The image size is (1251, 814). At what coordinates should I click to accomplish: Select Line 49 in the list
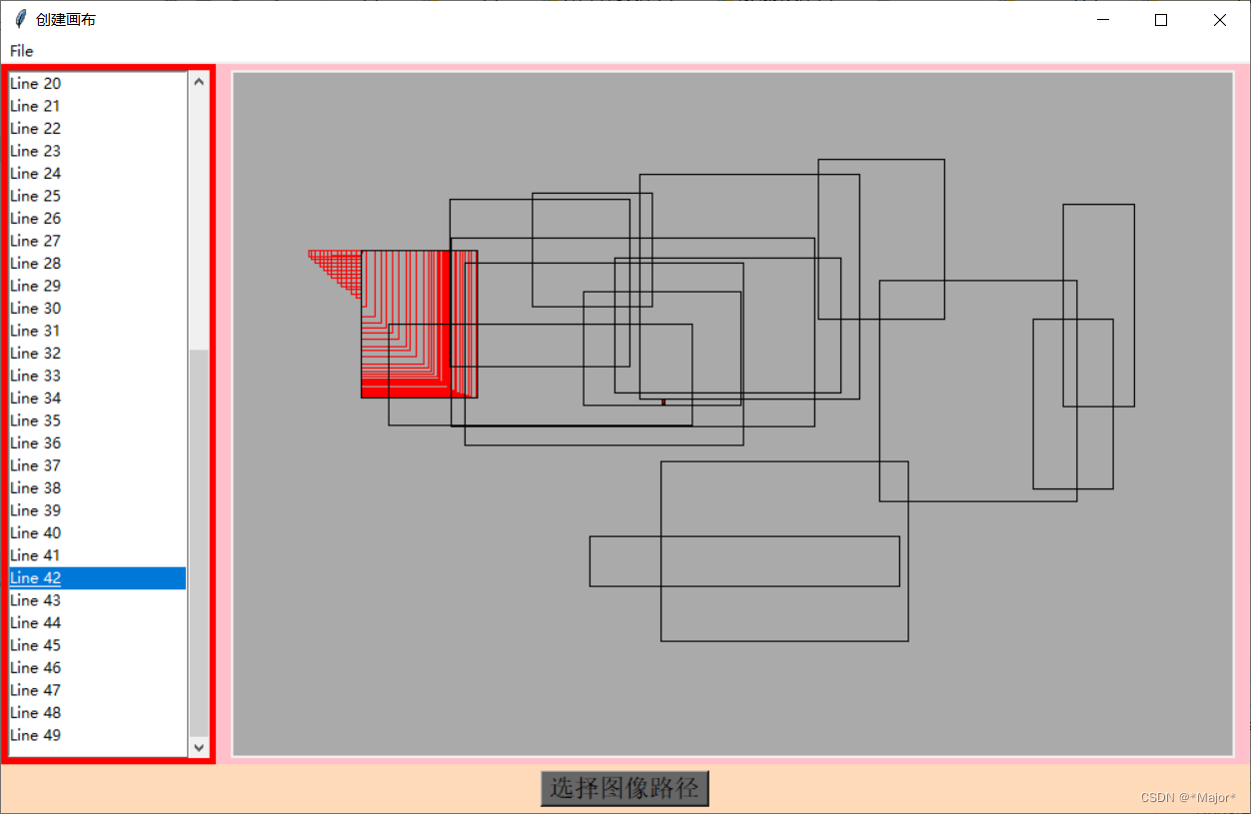click(97, 735)
